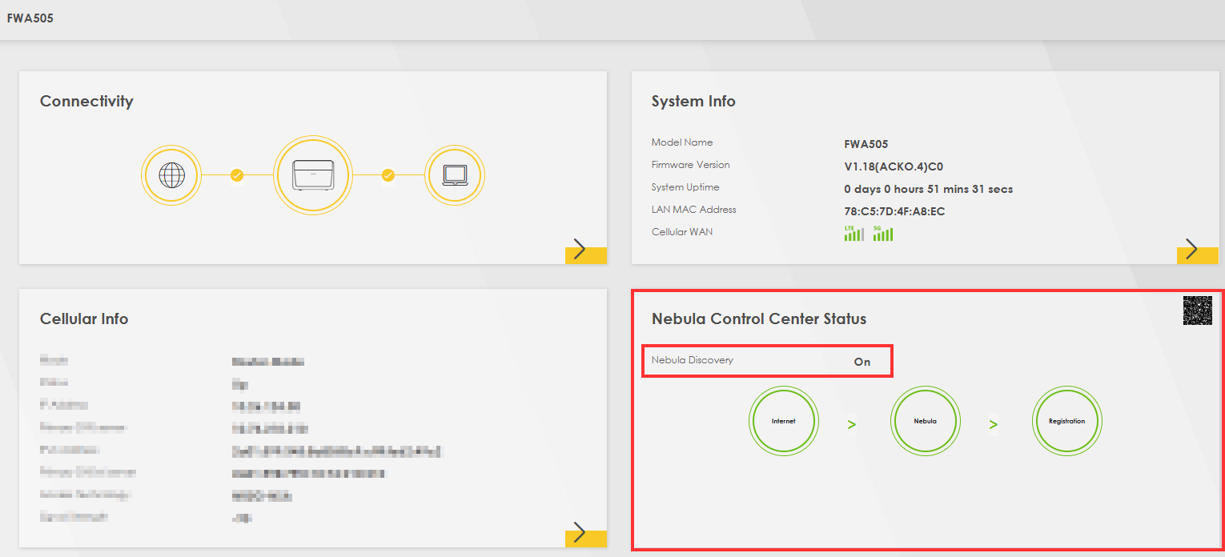The image size is (1225, 557).
Task: Click the Internet status circle
Action: click(x=783, y=421)
